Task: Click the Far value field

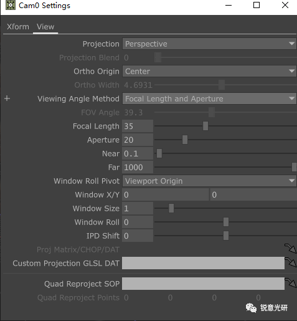Action: point(138,167)
